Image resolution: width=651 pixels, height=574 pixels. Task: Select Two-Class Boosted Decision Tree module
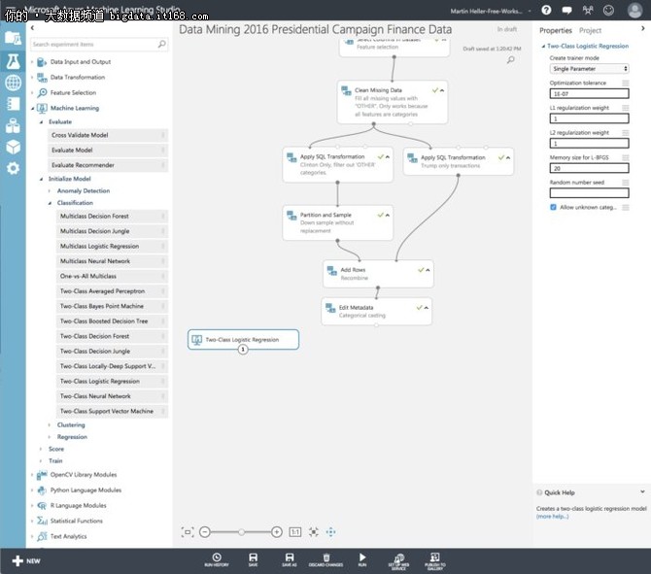pos(112,321)
